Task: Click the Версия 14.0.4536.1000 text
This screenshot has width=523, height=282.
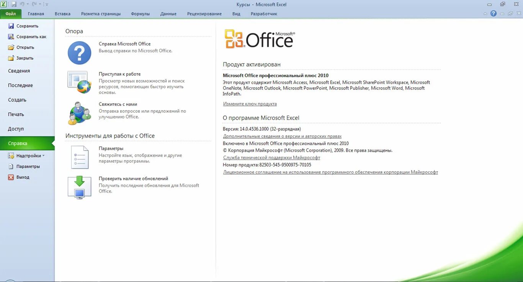Action: pos(262,129)
